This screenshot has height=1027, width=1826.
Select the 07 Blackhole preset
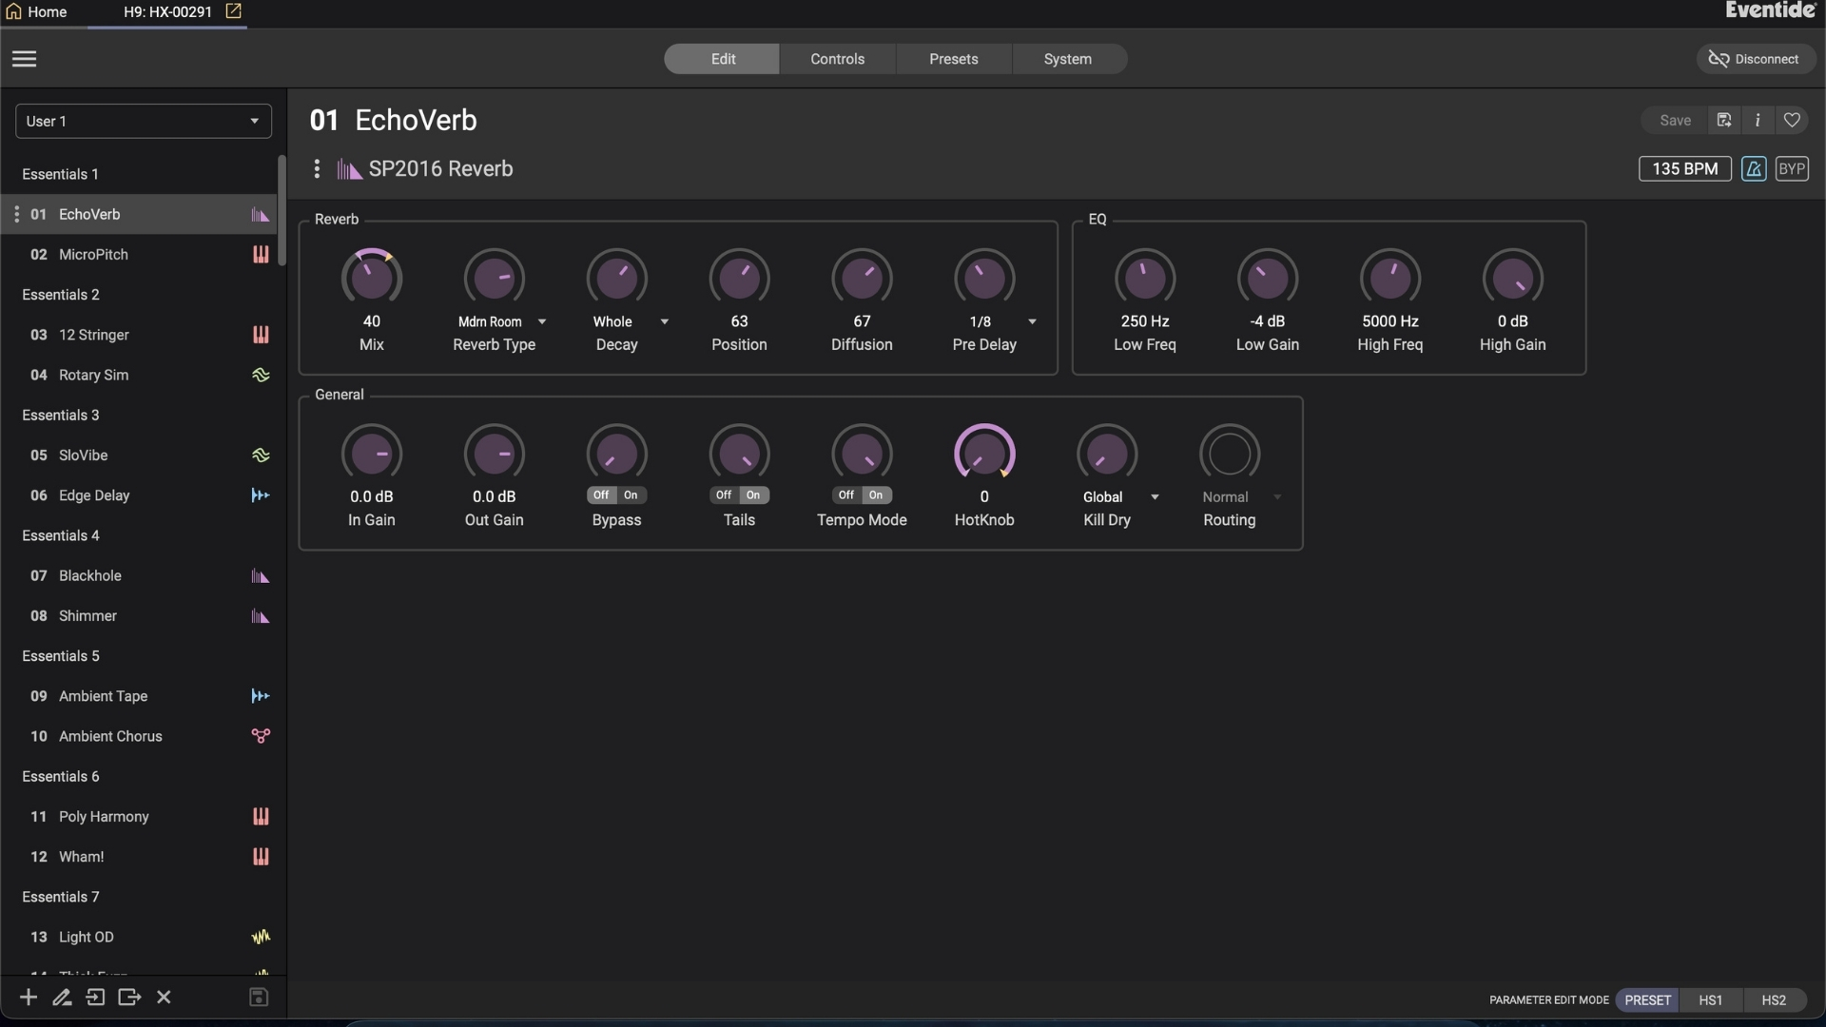140,575
